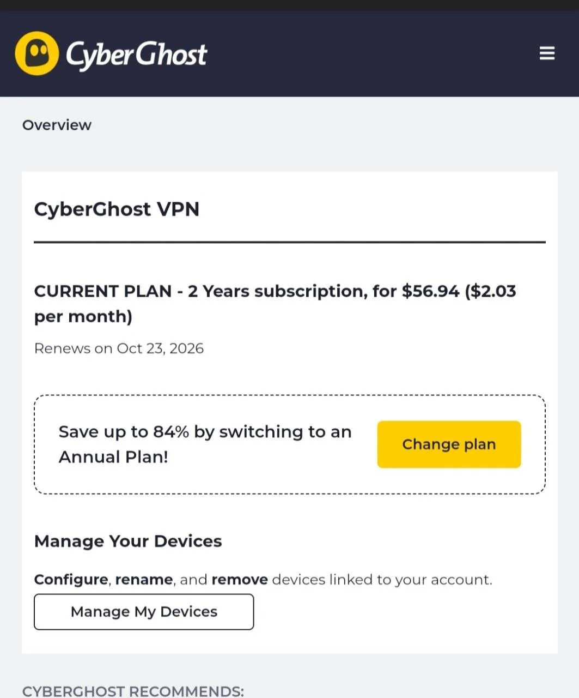Select the CyberGhost VPN heading

click(x=117, y=209)
